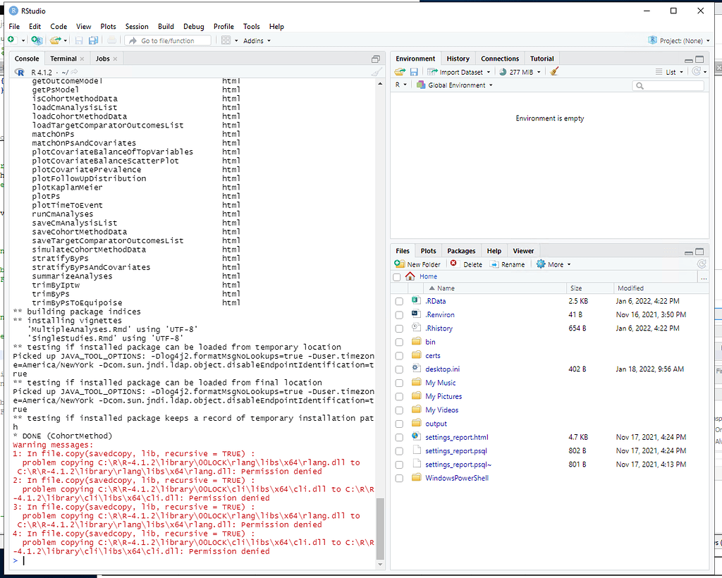Open the Session menu
722x578 pixels.
pyautogui.click(x=137, y=26)
